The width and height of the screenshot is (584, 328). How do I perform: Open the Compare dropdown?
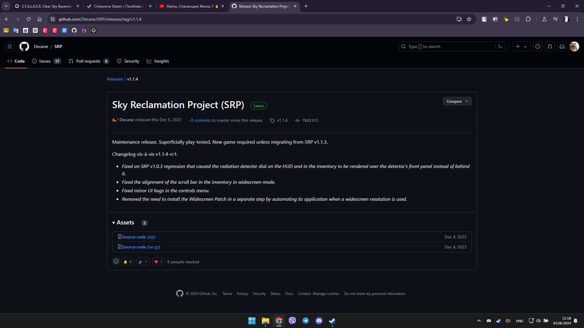click(457, 101)
